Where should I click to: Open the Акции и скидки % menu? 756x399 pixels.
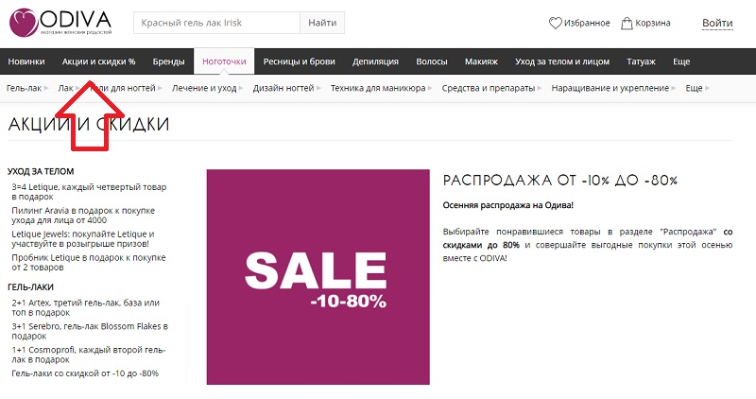click(x=99, y=61)
